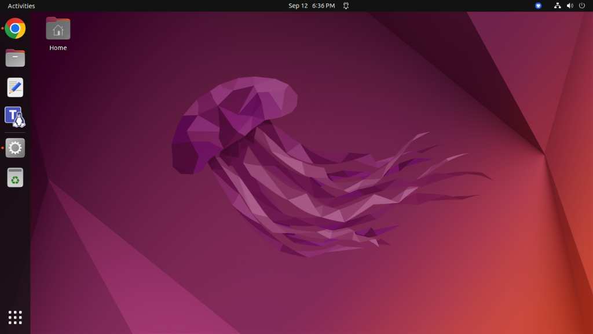Open the power system menu icon
The width and height of the screenshot is (593, 334).
coord(582,6)
